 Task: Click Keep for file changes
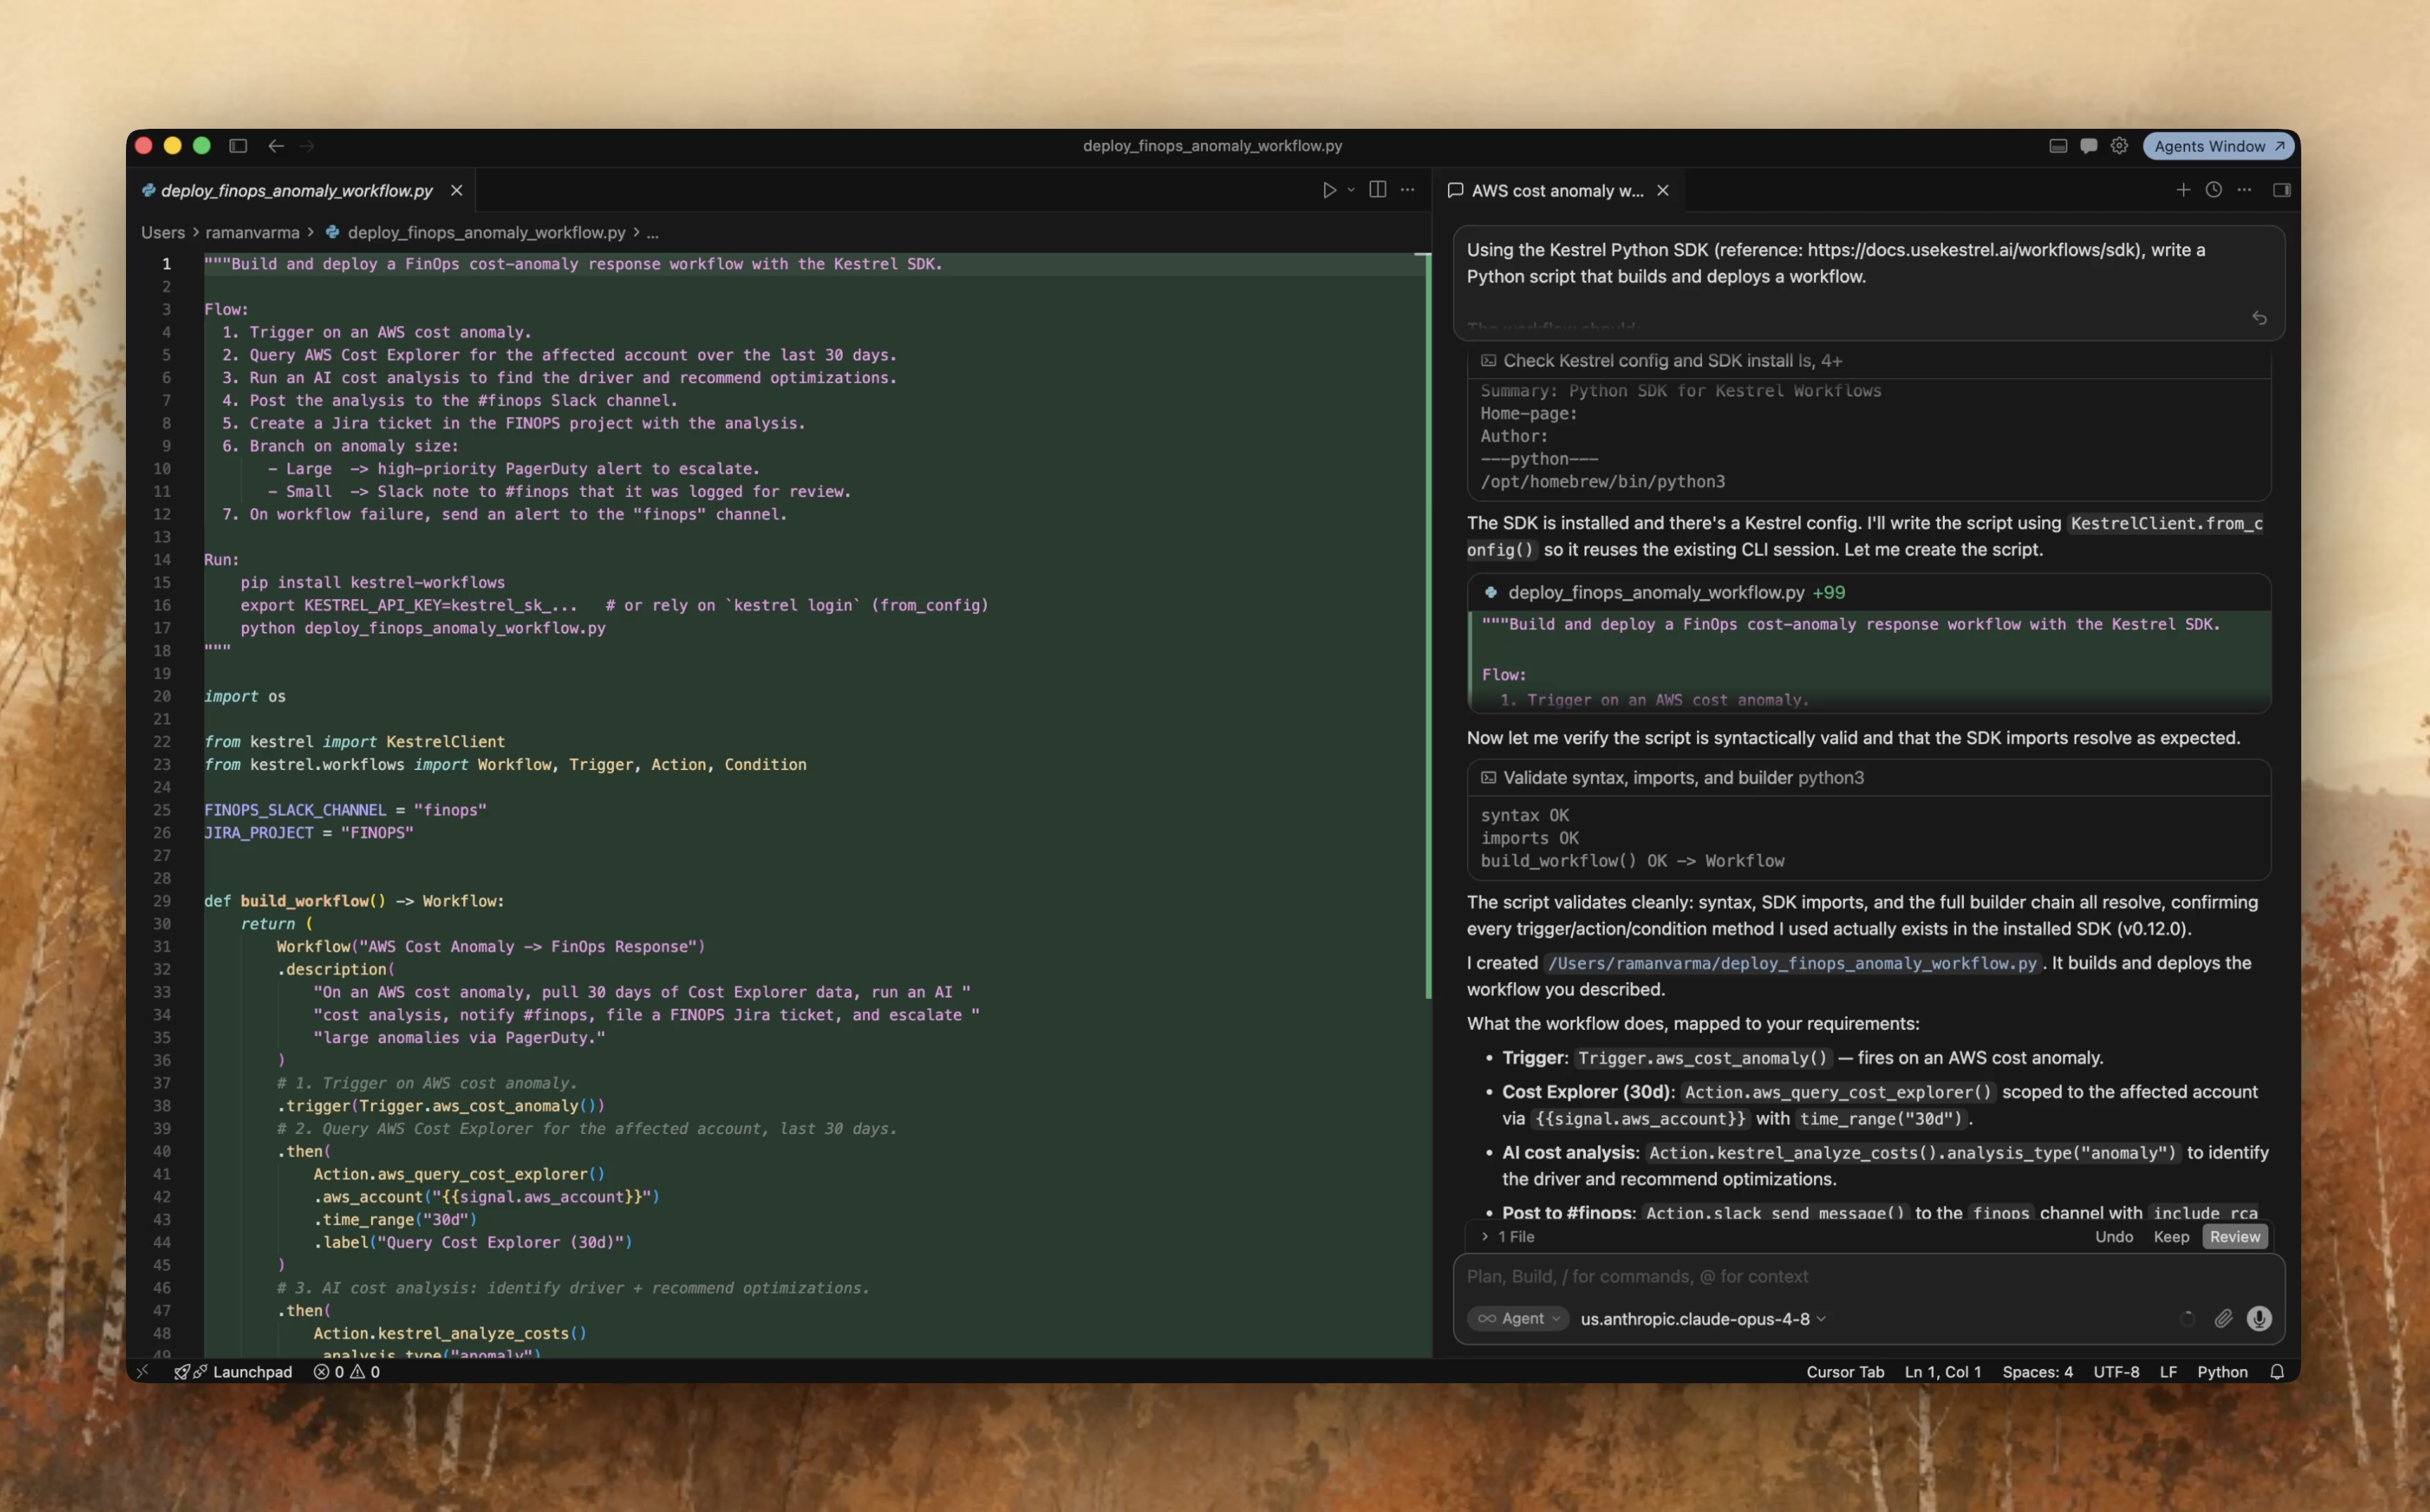(x=2171, y=1237)
